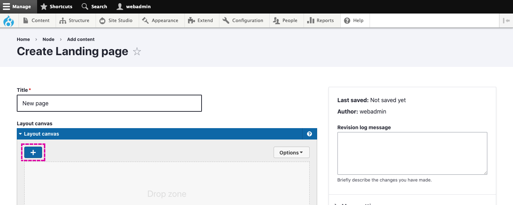The height and width of the screenshot is (205, 513).
Task: Click into the Title input field
Action: [109, 103]
